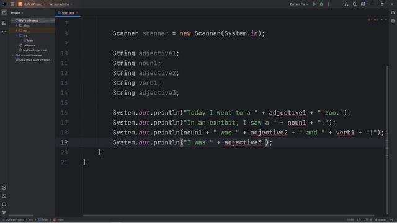This screenshot has width=397, height=223.
Task: Open the Current File run configuration dropdown
Action: point(299,4)
